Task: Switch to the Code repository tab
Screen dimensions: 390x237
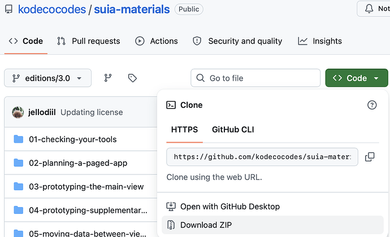Action: click(26, 41)
